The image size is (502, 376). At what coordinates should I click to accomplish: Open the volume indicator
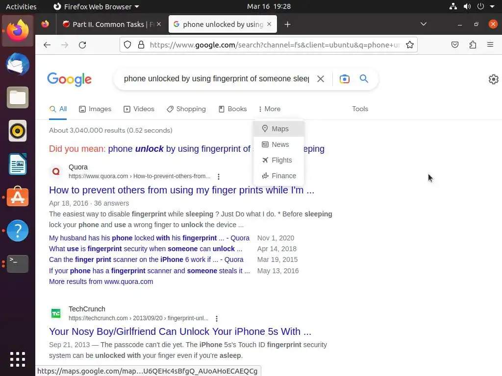click(x=467, y=6)
